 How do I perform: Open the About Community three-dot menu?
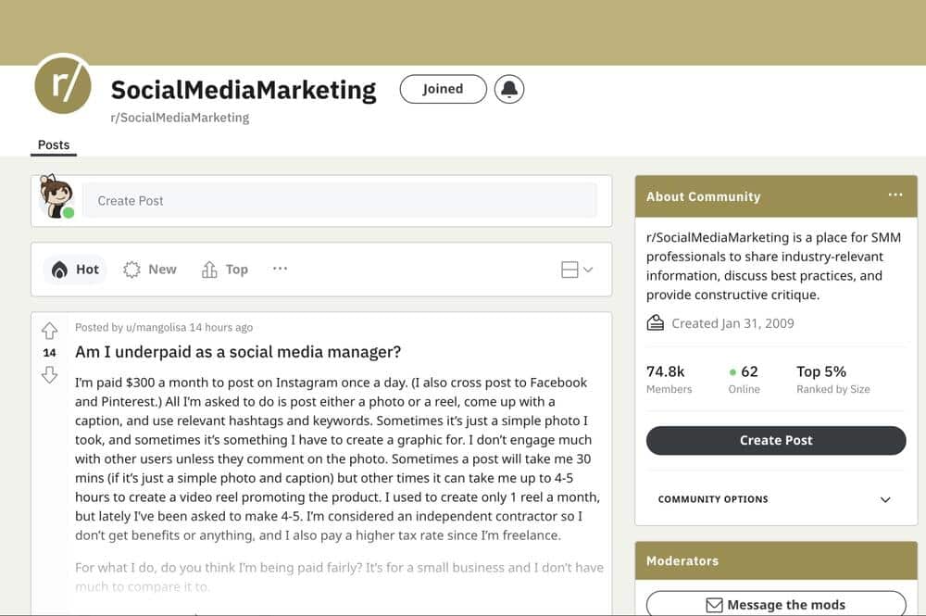point(895,195)
